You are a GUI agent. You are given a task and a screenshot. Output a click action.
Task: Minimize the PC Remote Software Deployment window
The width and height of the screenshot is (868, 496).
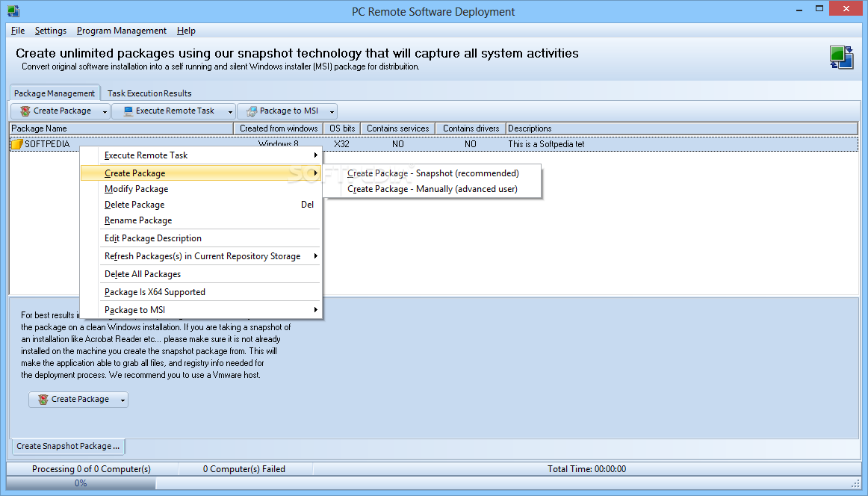tap(799, 10)
